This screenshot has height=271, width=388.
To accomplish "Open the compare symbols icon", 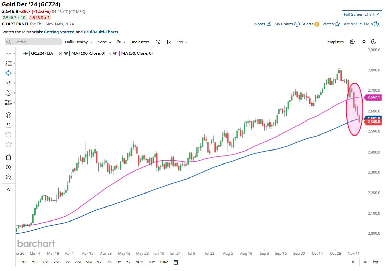I will [x=158, y=42].
